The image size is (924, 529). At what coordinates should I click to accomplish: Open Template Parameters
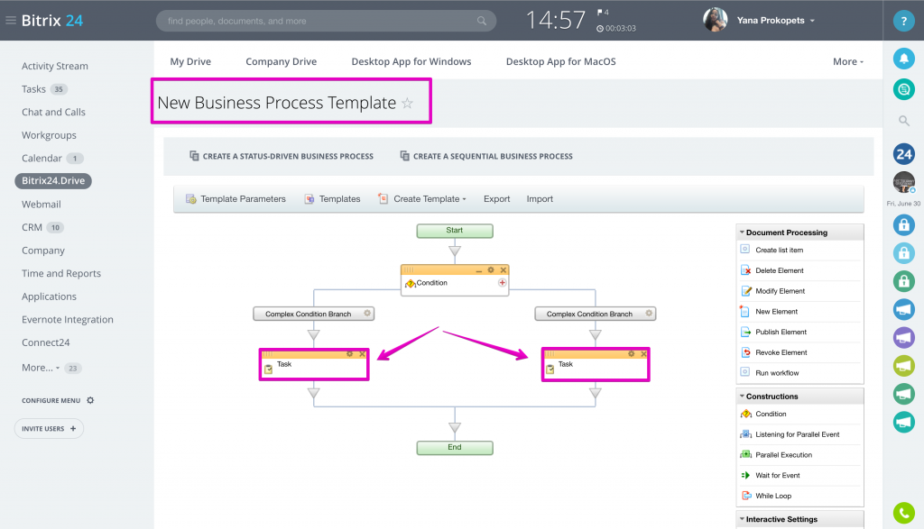click(236, 199)
